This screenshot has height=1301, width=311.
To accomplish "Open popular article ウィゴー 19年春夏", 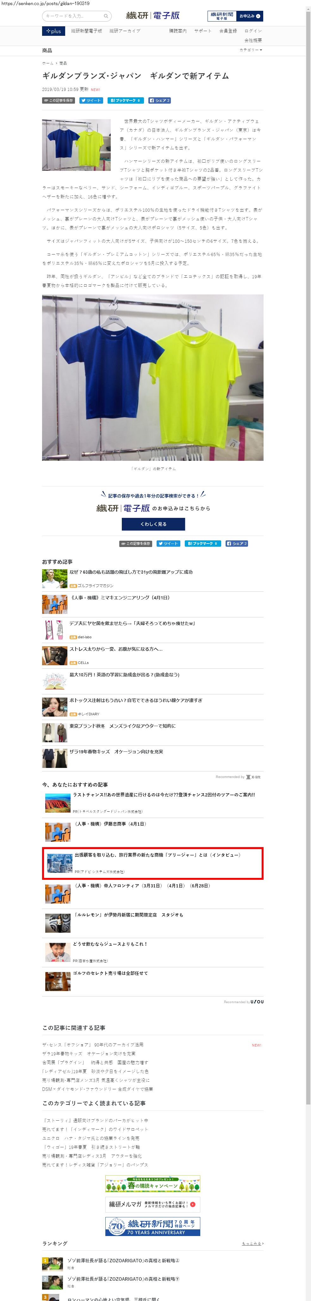I will [91, 1147].
